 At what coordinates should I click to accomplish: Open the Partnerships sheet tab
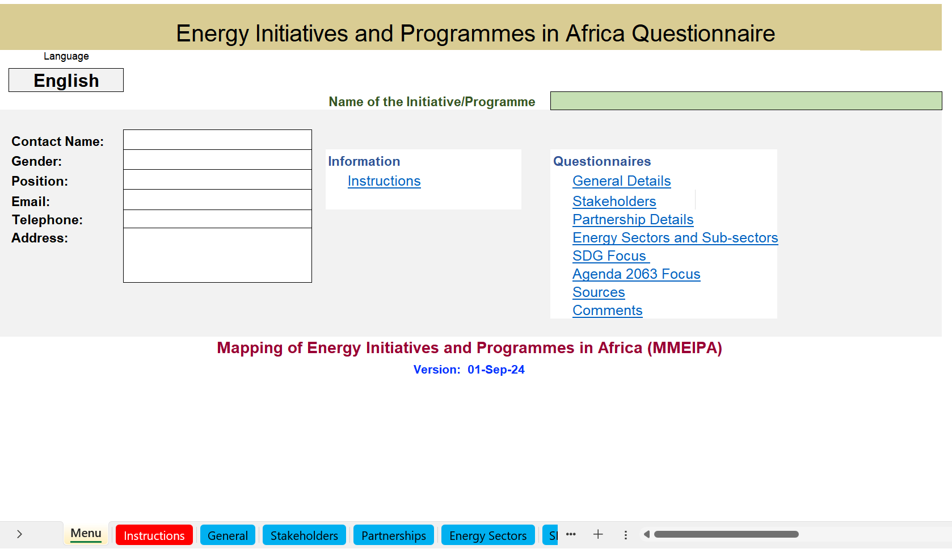coord(394,535)
